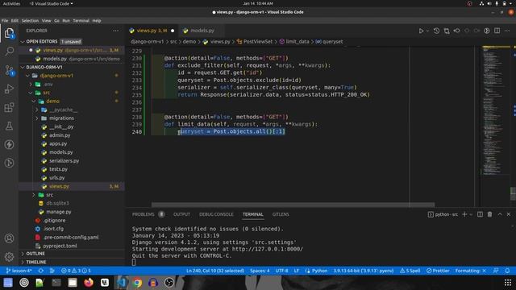The image size is (516, 290).
Task: Open the 5 Spell status item
Action: (x=410, y=271)
